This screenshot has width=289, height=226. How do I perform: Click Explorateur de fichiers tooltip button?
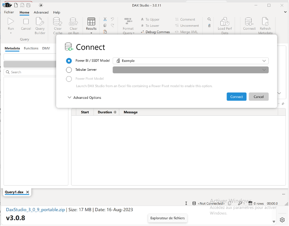click(x=167, y=218)
